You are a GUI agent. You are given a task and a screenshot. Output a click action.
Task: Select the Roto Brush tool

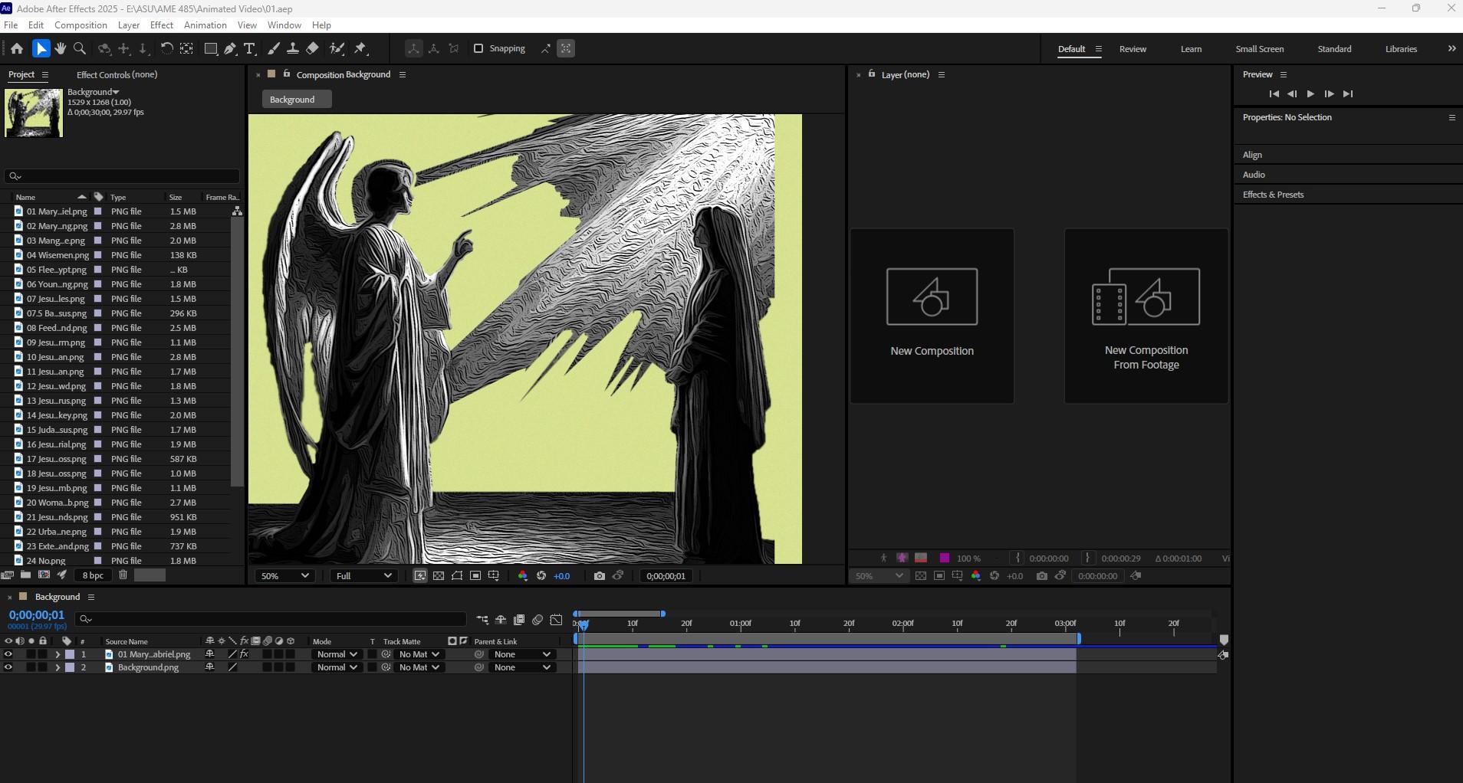[x=337, y=48]
